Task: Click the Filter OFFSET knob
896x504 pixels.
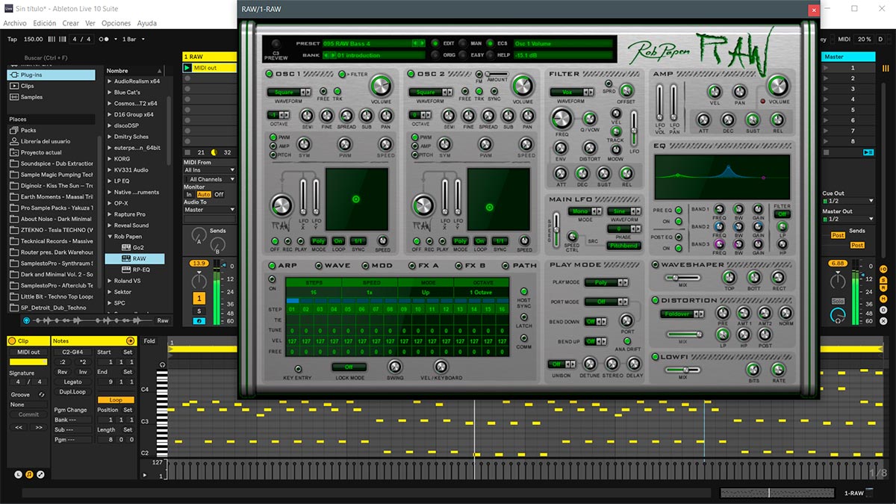Action: tap(626, 91)
